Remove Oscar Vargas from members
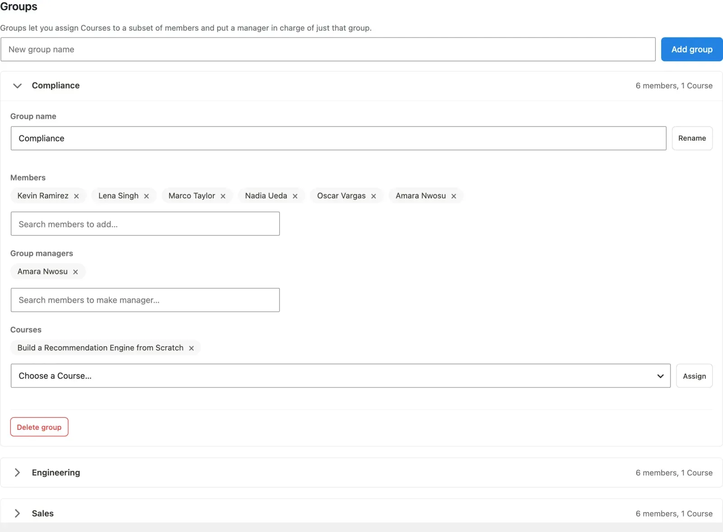The height and width of the screenshot is (532, 723). (x=374, y=196)
